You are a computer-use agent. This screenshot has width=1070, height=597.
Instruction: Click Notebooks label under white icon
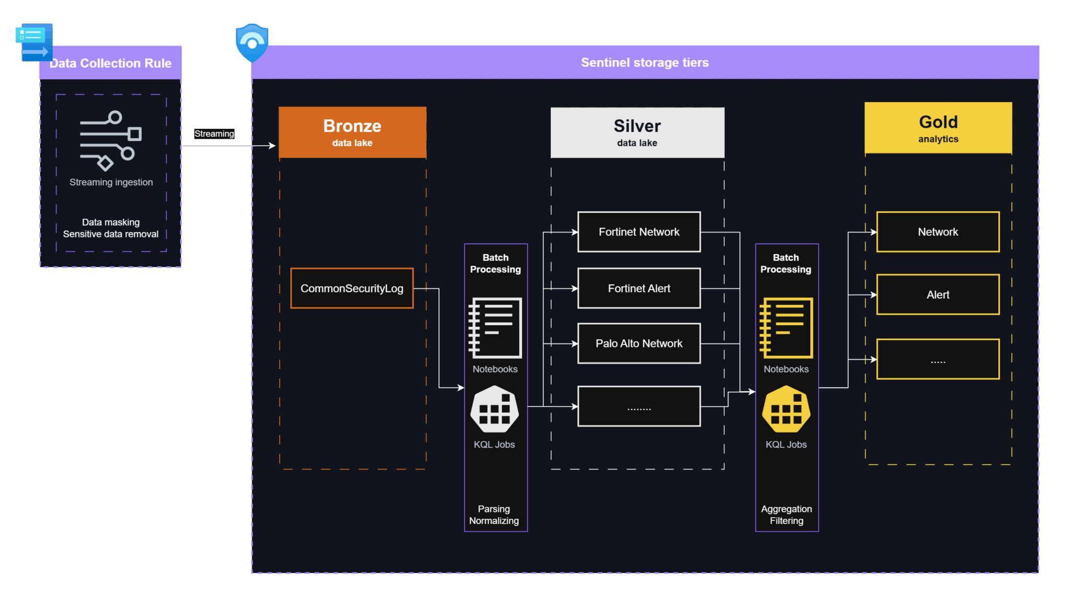tap(495, 369)
